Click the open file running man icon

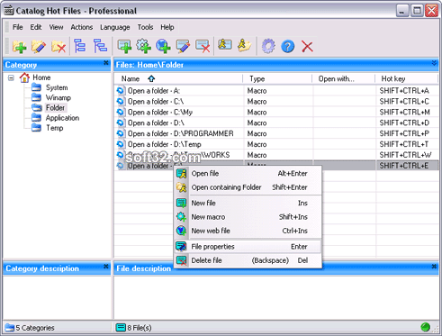[225, 45]
